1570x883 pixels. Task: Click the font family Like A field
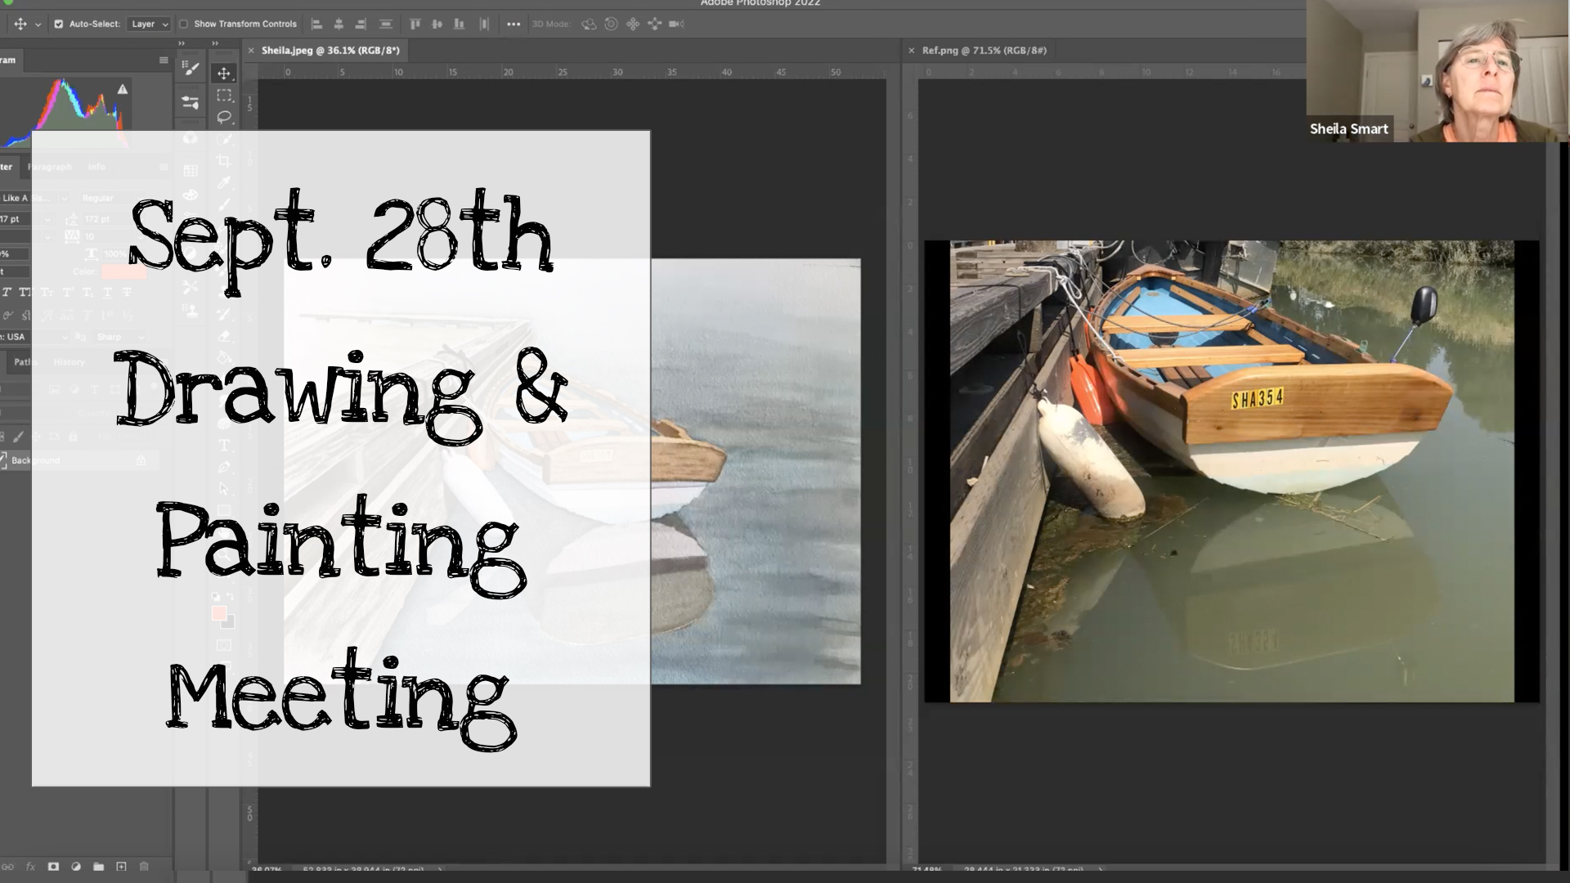click(x=34, y=198)
